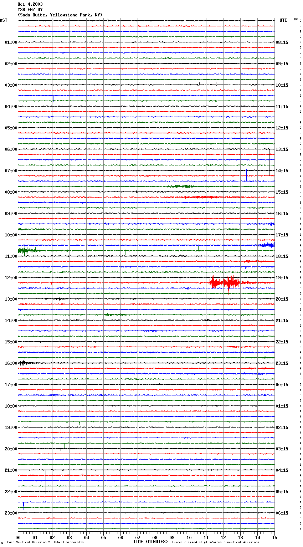Click the 'MST' column heading
This screenshot has width=303, height=547.
(4, 20)
